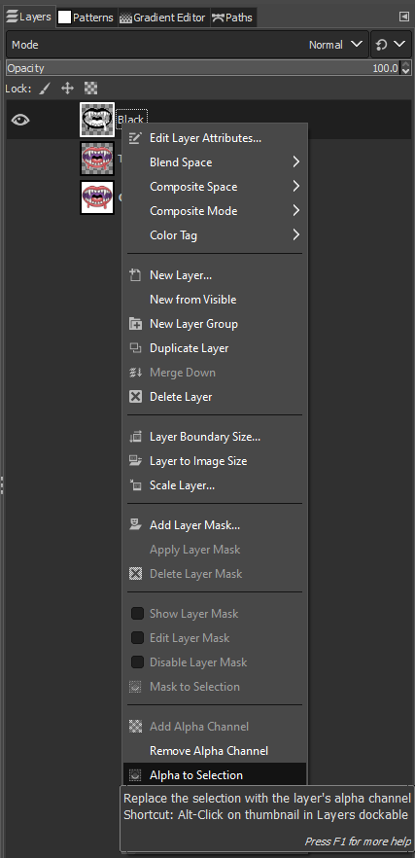Click the New Layer Group folder icon
The width and height of the screenshot is (415, 858).
click(135, 323)
